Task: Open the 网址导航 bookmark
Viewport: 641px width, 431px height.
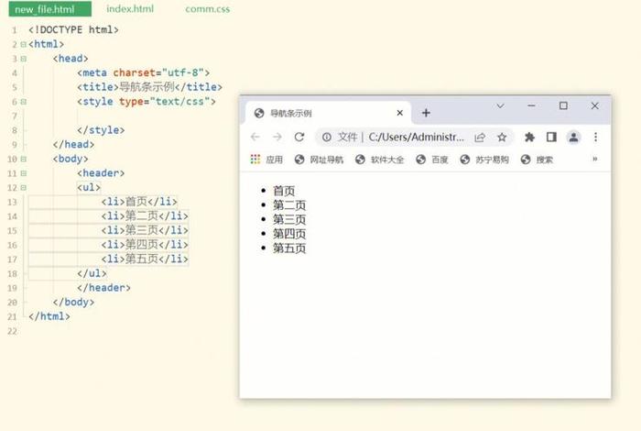Action: point(319,160)
